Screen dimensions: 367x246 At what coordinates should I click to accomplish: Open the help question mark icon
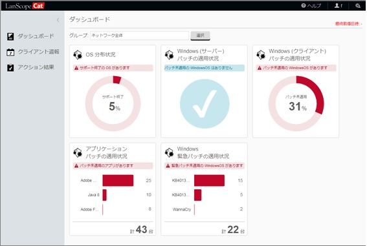click(x=304, y=5)
